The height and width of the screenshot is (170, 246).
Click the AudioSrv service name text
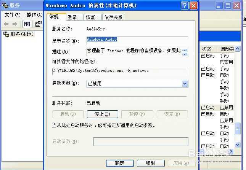point(96,29)
